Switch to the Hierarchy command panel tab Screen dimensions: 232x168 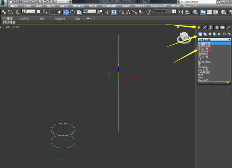pyautogui.click(x=211, y=27)
